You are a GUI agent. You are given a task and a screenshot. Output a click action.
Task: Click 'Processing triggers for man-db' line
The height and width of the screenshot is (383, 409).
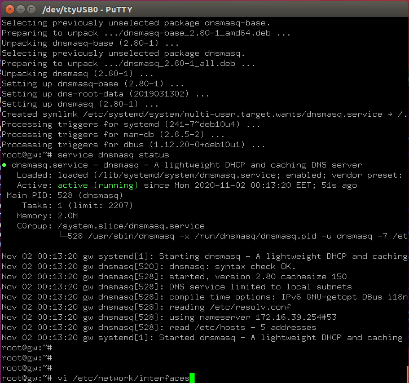[x=113, y=135]
